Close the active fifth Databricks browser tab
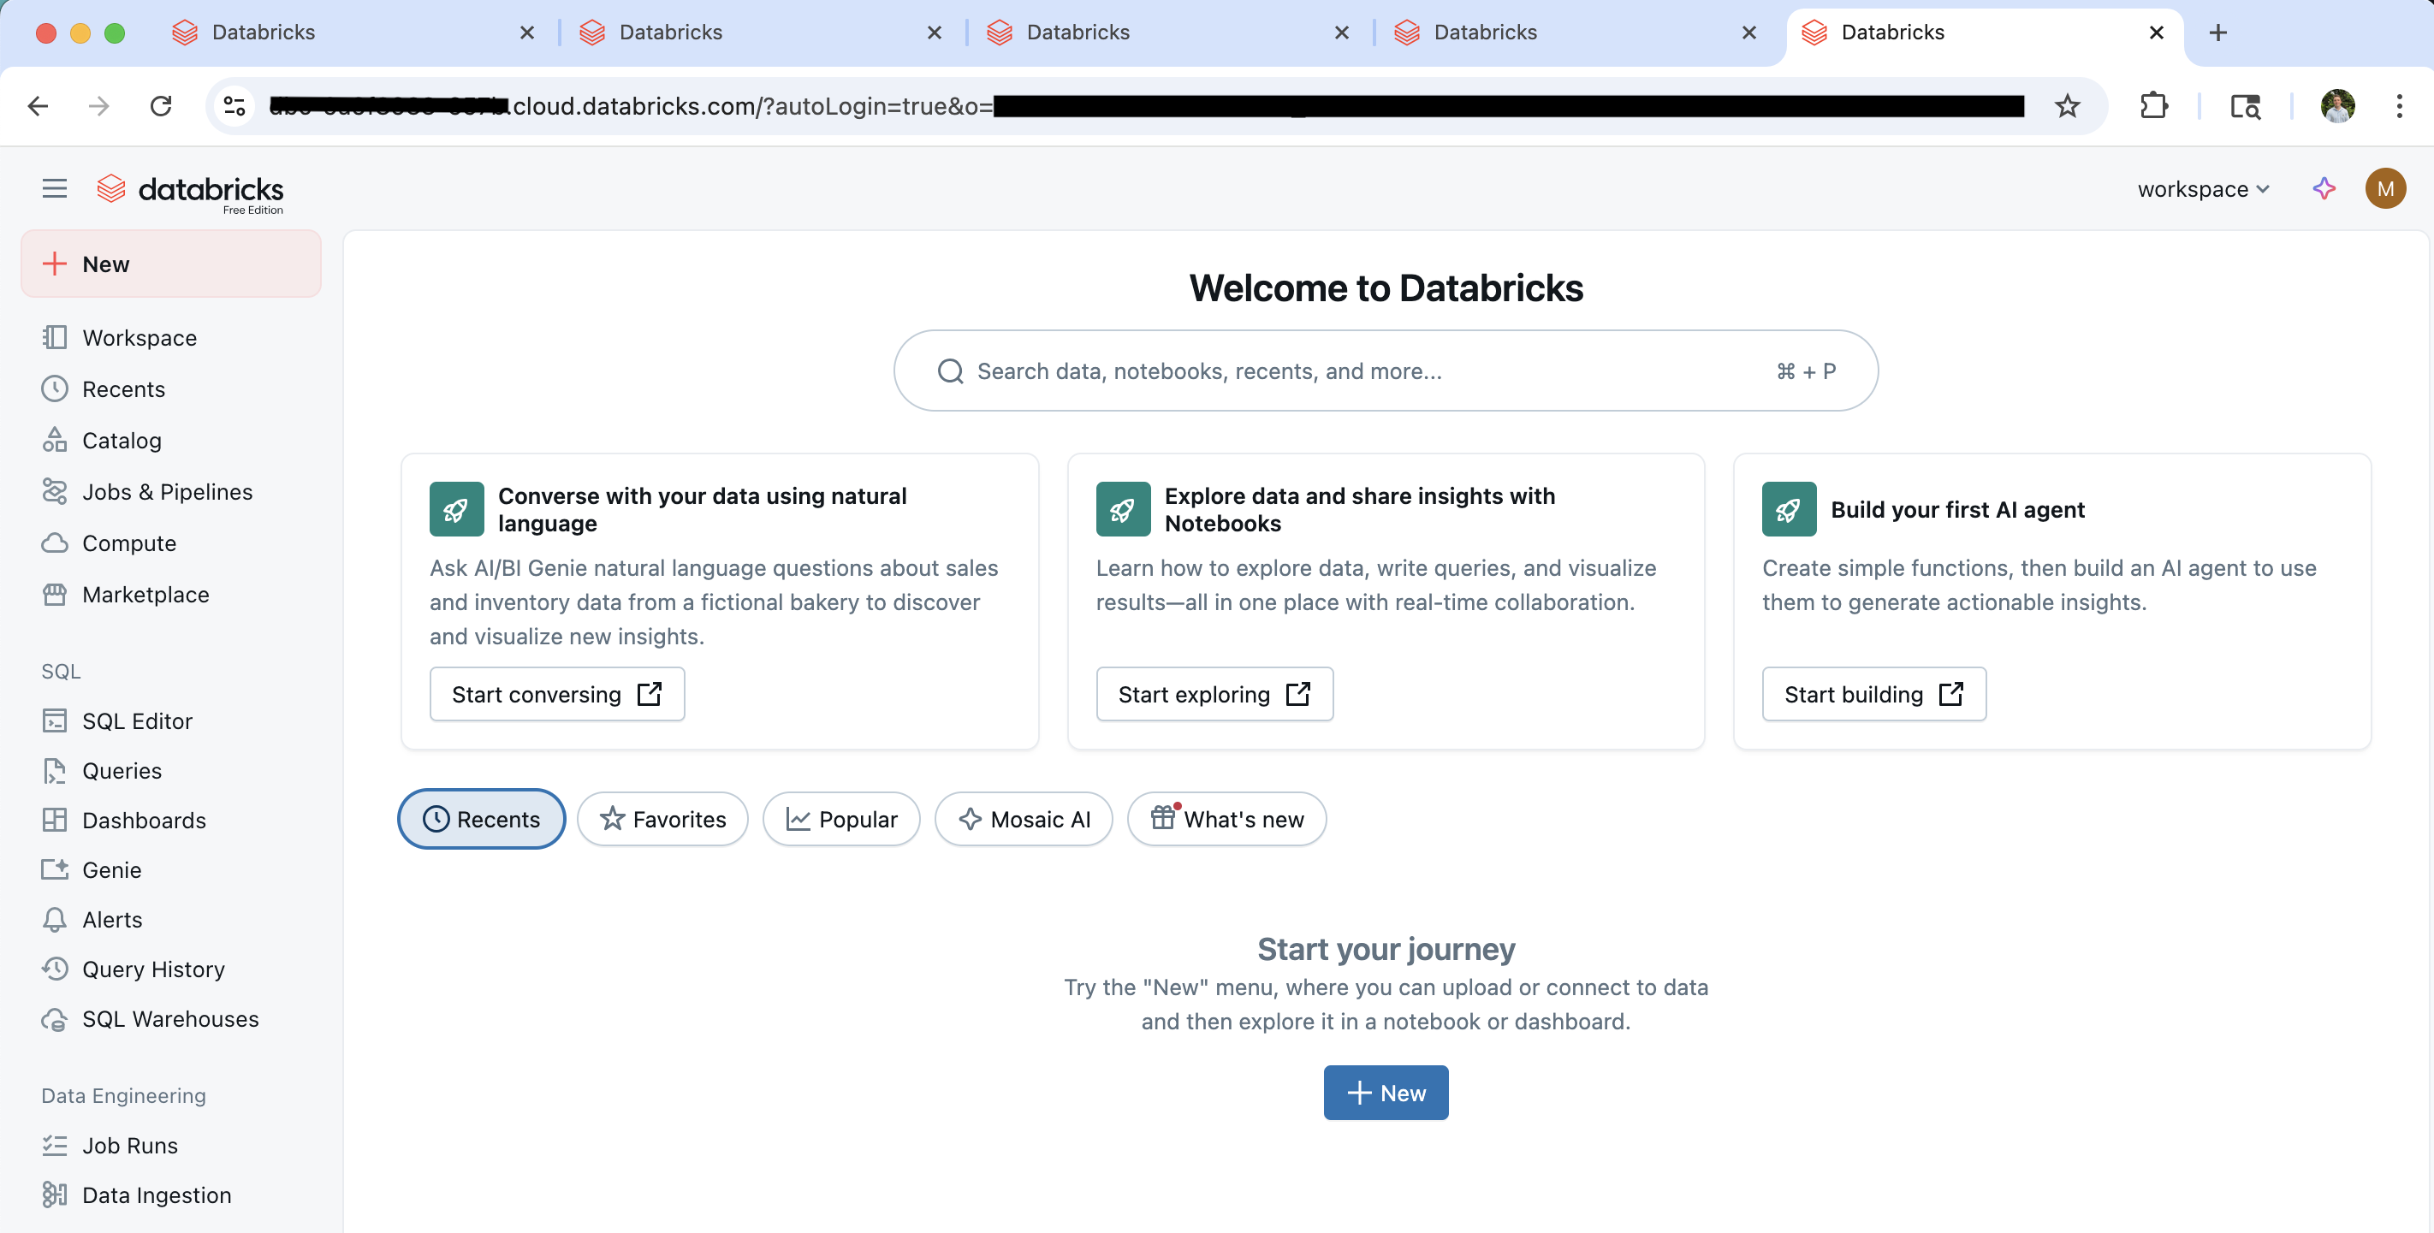Screen dimensions: 2434x1233 tap(2156, 33)
